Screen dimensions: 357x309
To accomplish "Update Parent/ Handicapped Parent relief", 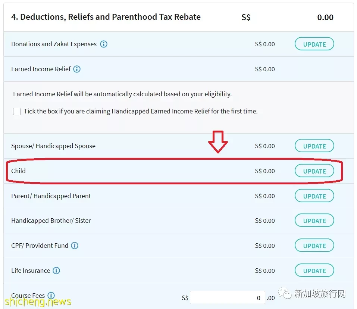I will click(x=314, y=196).
